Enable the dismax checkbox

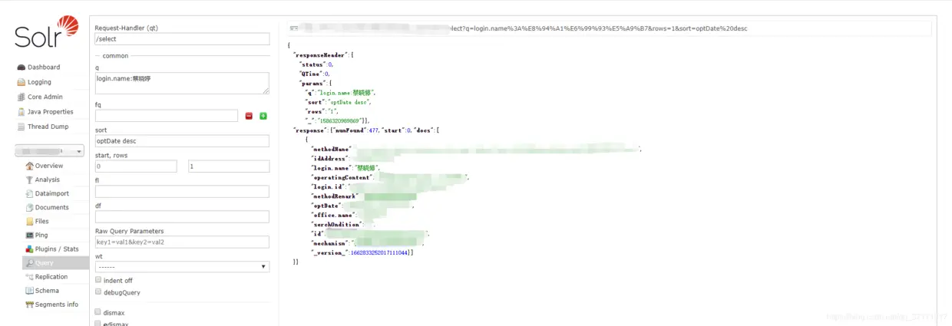pos(98,312)
